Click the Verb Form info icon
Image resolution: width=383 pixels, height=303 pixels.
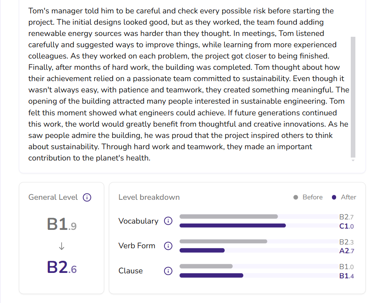(168, 246)
